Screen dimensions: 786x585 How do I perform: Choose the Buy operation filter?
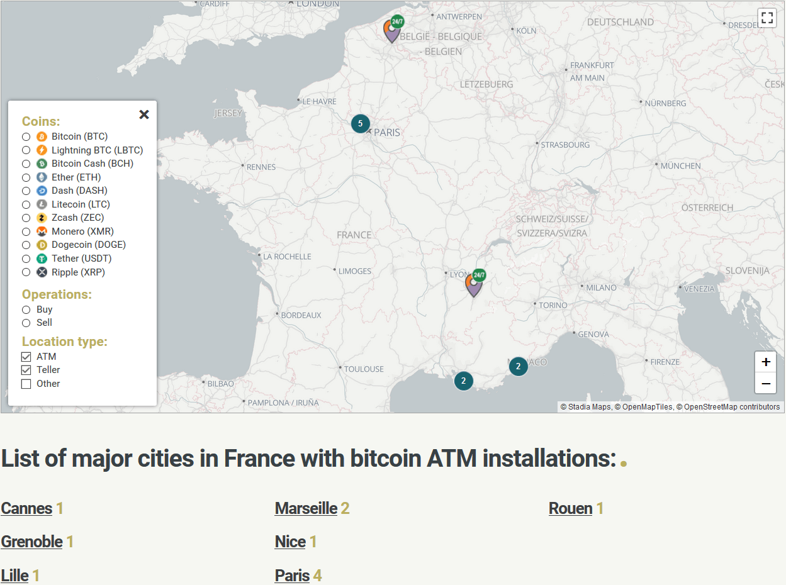click(x=26, y=309)
